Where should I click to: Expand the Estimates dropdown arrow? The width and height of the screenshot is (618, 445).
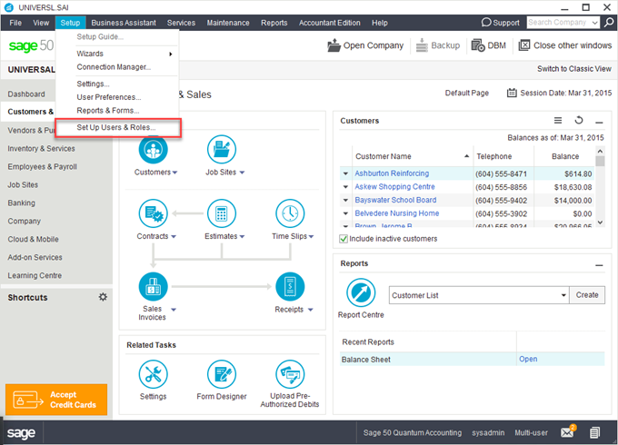(242, 237)
